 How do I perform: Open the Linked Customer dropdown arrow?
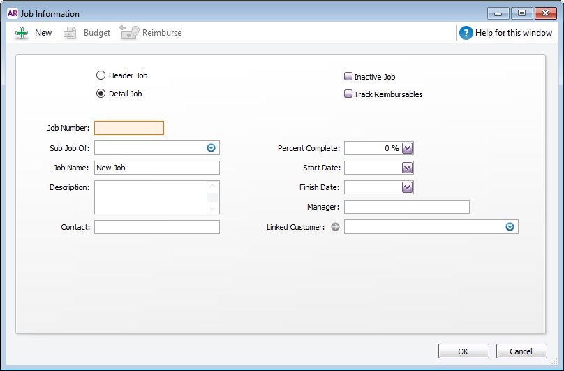pos(510,227)
